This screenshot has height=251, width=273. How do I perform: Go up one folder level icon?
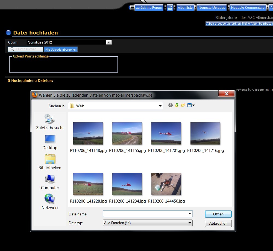[x=177, y=105]
